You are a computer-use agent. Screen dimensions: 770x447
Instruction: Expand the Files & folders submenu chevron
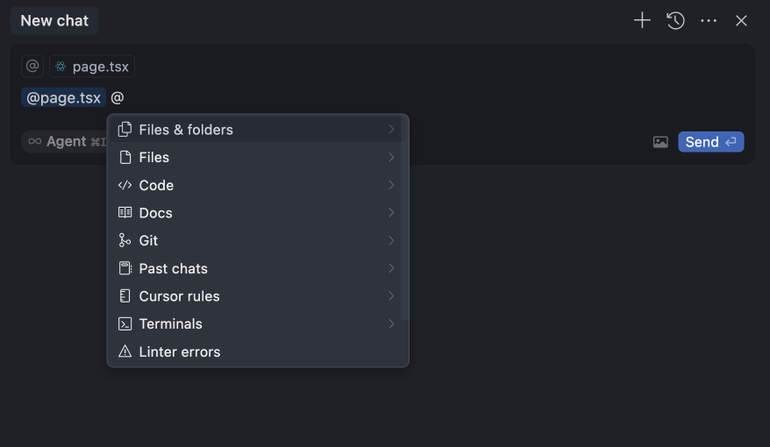click(391, 130)
